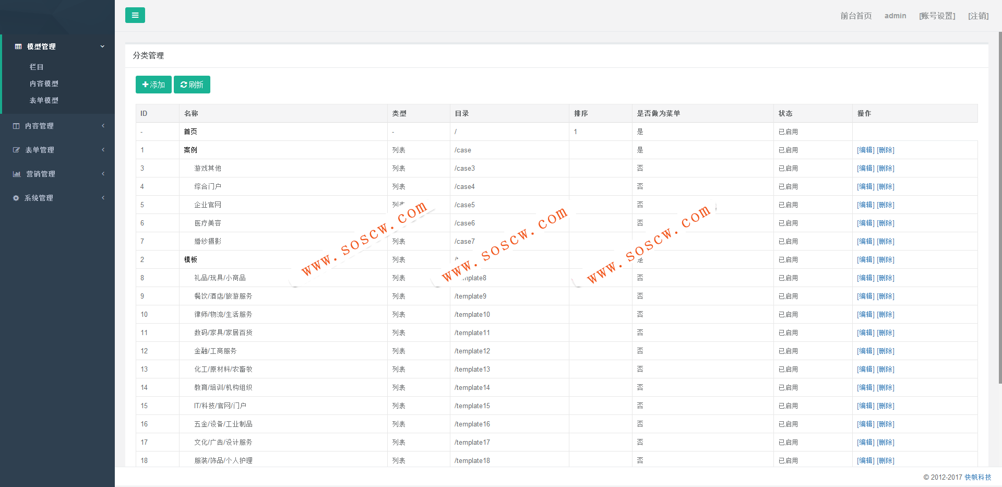Edit the 文化/广告/设计服务 row
The width and height of the screenshot is (1002, 487).
point(866,442)
